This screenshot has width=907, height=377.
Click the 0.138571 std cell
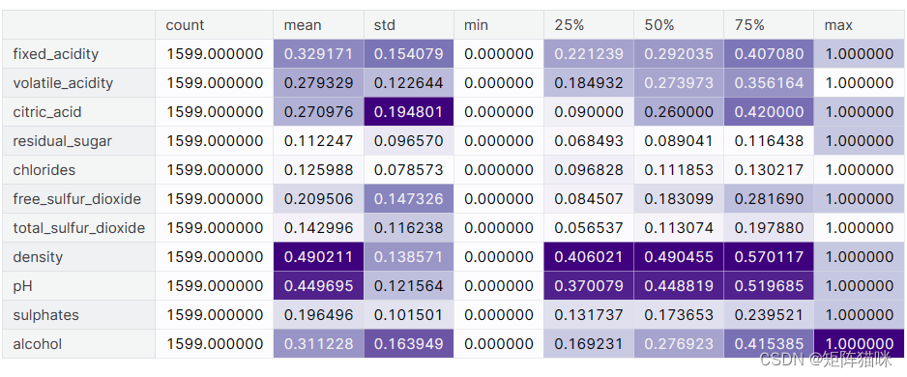[408, 257]
